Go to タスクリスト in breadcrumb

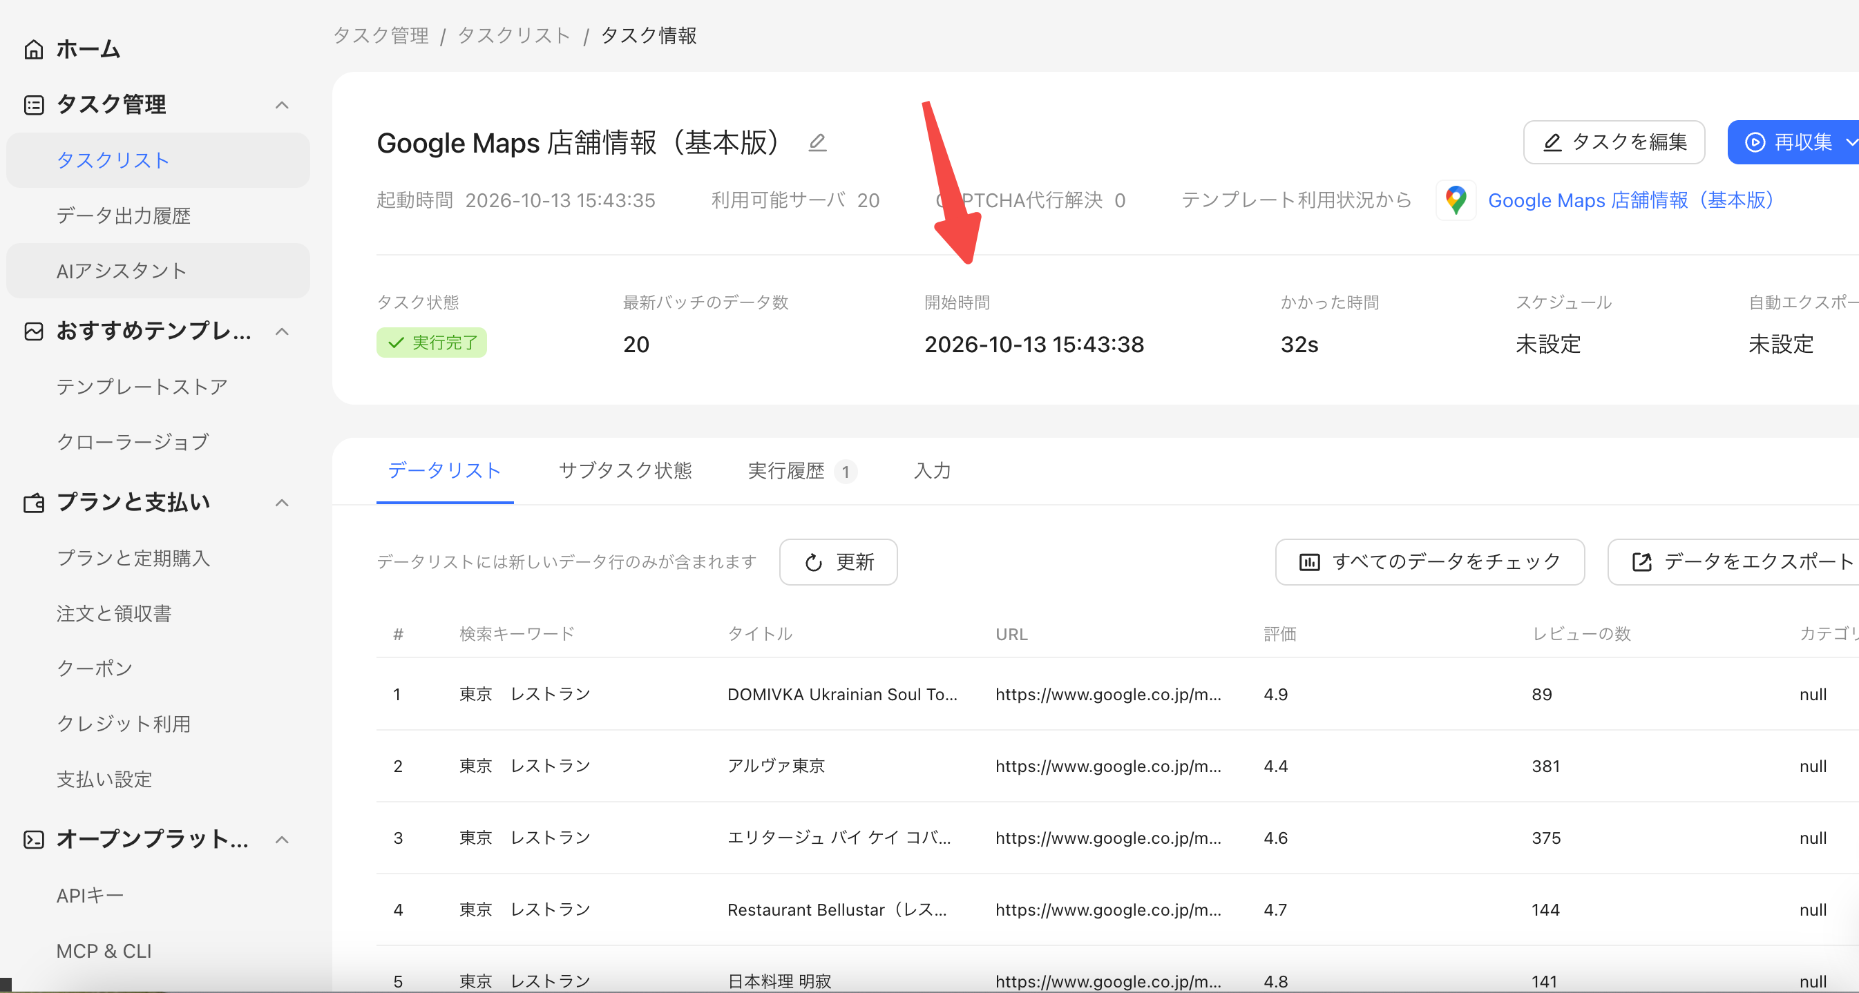[514, 35]
